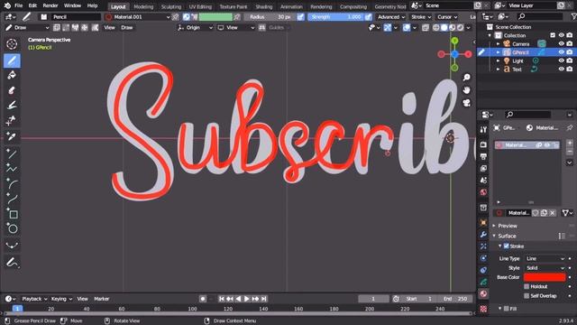
Task: Click the current frame number field
Action: click(373, 299)
